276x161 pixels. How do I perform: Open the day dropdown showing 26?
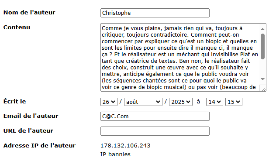point(109,102)
